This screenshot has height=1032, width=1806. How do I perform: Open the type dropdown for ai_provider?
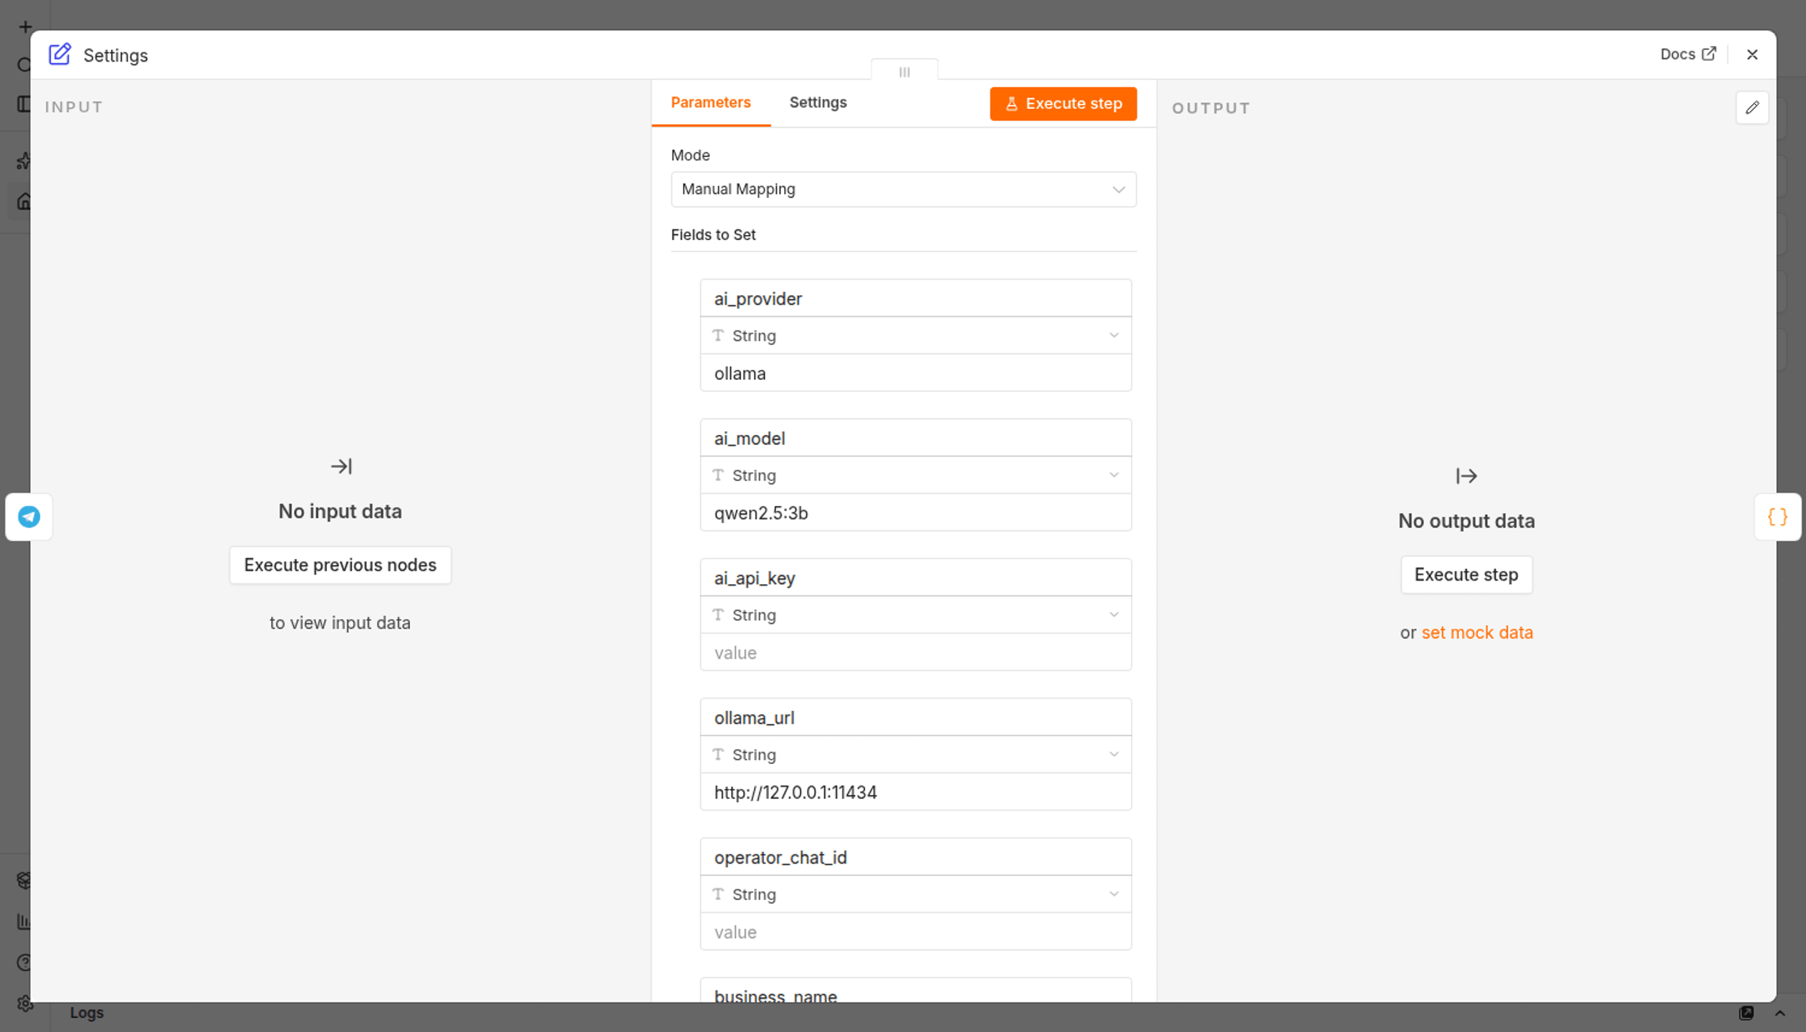[x=915, y=335]
